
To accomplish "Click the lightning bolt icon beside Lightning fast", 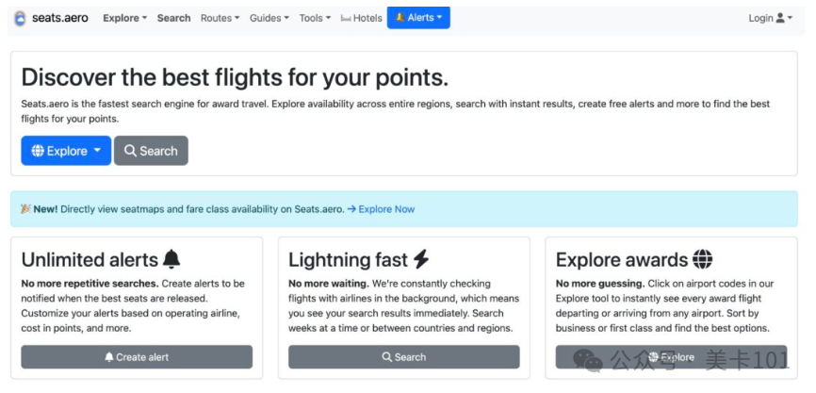I will pyautogui.click(x=421, y=259).
